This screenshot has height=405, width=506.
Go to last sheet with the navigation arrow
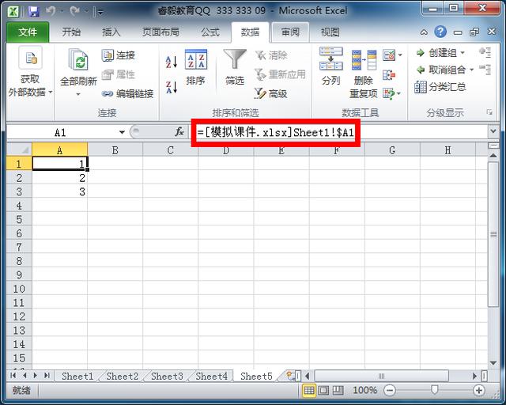pos(47,375)
